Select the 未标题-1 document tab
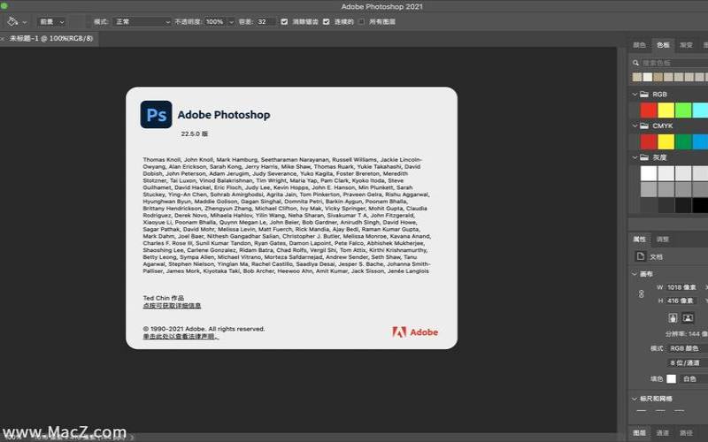This screenshot has width=708, height=442. 51,39
